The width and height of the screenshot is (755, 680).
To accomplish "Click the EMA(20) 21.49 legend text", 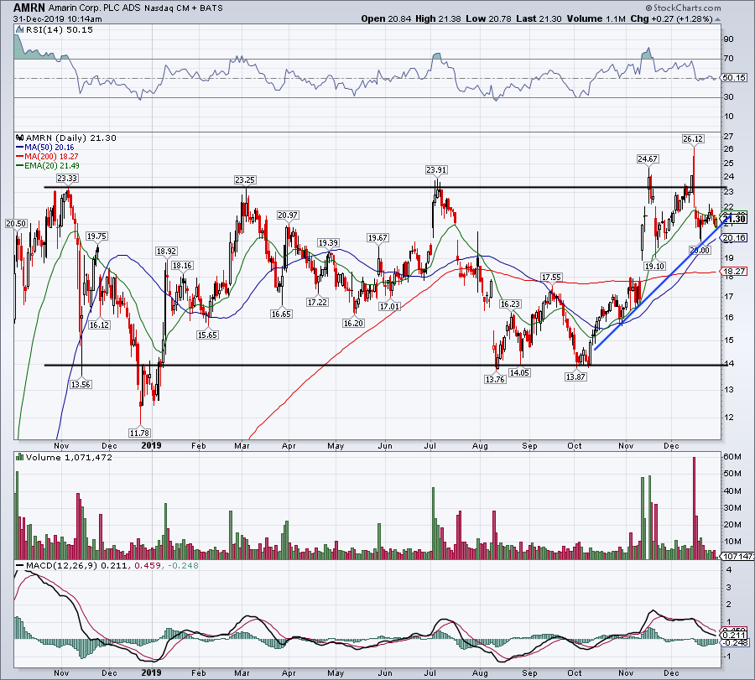I will 52,165.
